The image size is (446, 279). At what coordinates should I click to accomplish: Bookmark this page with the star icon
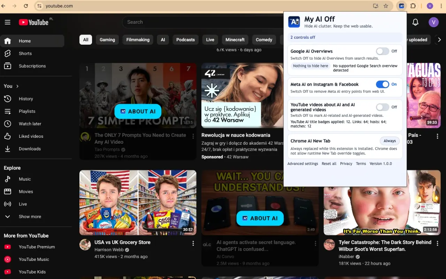[x=386, y=6]
